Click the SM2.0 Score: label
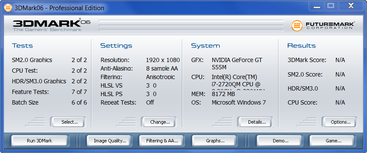Screen dimensions: 367x153 point(305,74)
